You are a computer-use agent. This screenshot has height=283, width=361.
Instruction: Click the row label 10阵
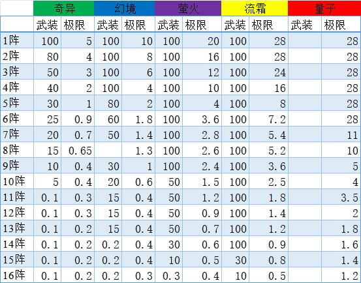point(17,181)
